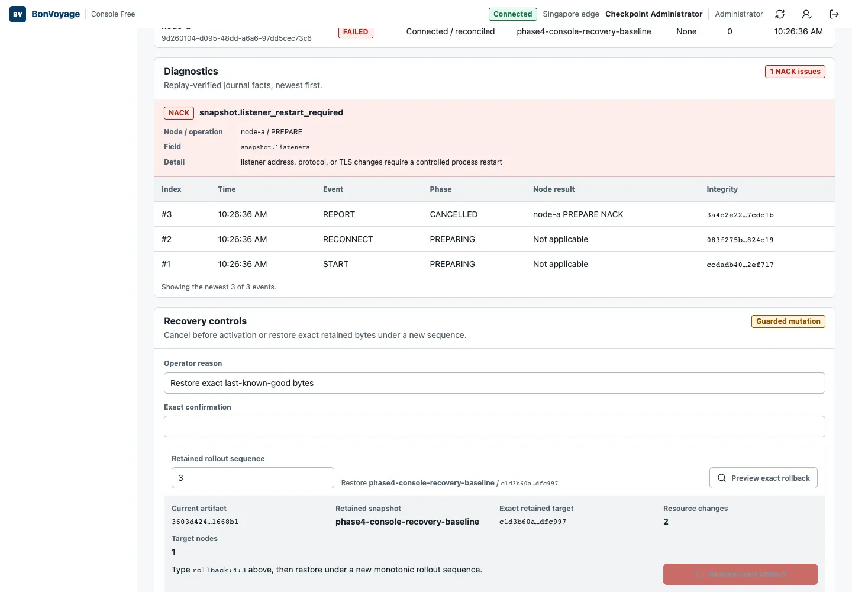Viewport: 852px width, 592px height.
Task: Click node-a PREPARE NACK result
Action: (578, 214)
